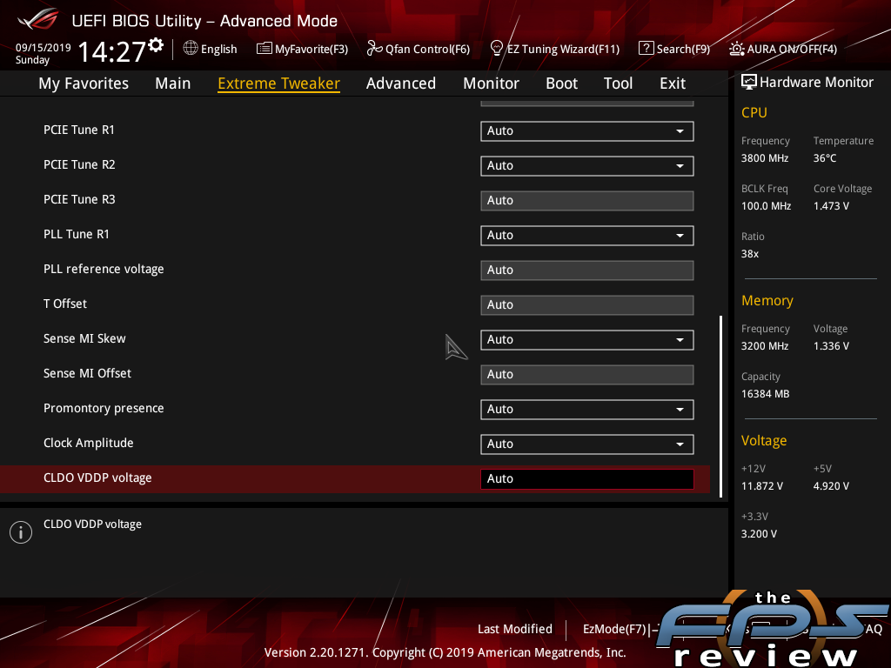Go to the Boot tab
891x668 pixels.
point(561,83)
